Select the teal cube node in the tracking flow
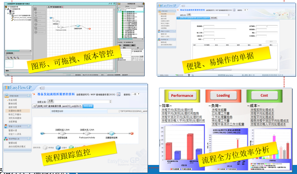Viewport: 297px width, 174px height. 112,133
